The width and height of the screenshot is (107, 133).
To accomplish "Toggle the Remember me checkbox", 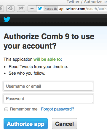I will pos(6,109).
